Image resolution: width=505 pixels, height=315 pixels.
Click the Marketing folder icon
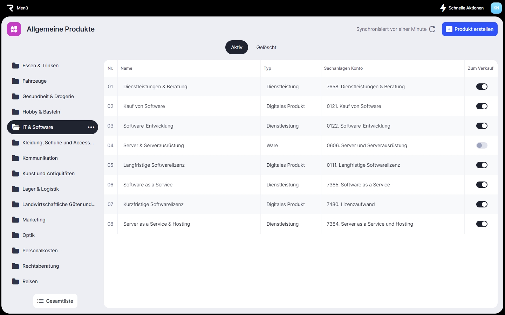pyautogui.click(x=15, y=220)
